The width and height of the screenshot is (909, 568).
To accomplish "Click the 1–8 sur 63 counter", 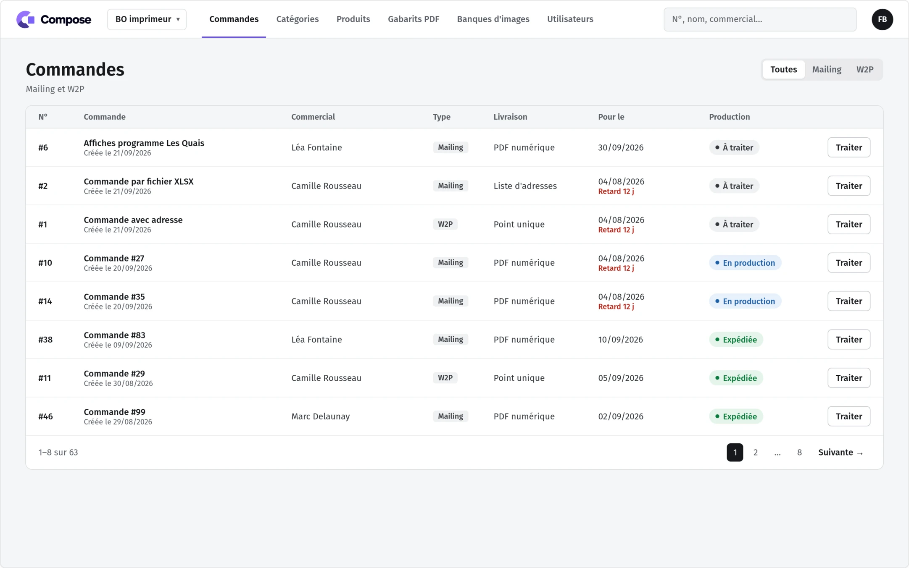I will [58, 453].
